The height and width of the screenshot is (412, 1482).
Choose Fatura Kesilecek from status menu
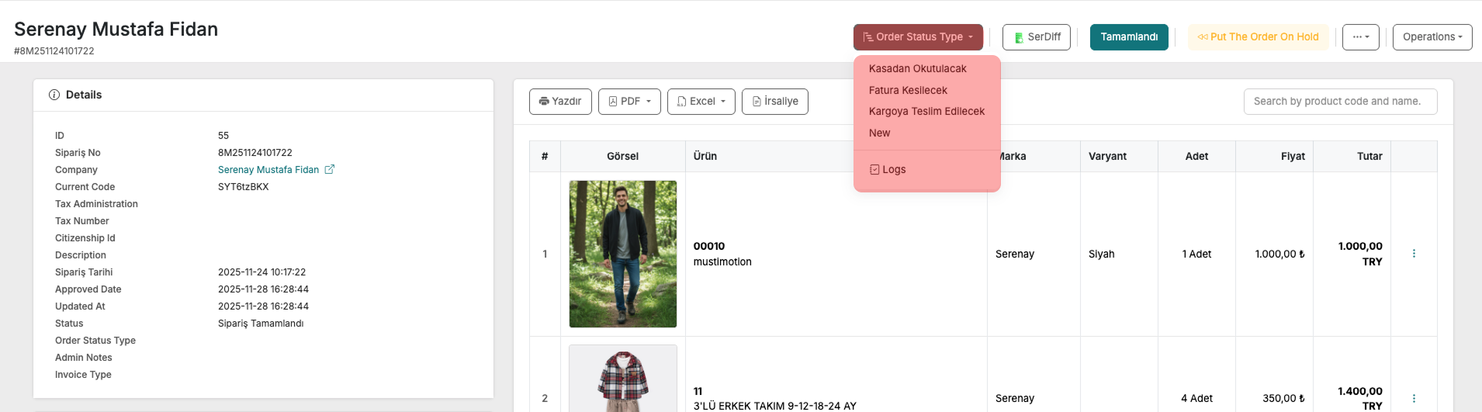[908, 90]
